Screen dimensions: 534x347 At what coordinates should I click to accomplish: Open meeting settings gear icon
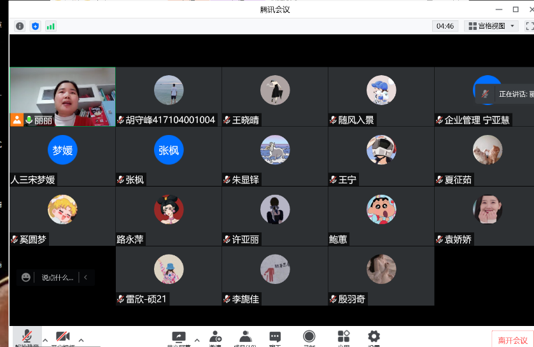tap(374, 337)
